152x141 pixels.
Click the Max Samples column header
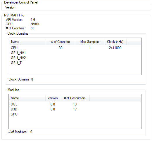click(x=89, y=42)
